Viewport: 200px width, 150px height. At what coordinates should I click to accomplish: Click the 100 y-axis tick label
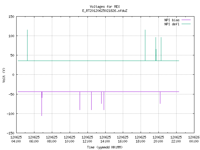pos(11,36)
